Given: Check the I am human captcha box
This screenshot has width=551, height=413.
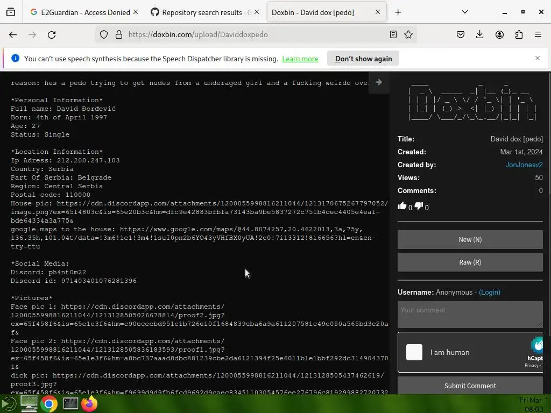Looking at the screenshot, I should tap(414, 352).
